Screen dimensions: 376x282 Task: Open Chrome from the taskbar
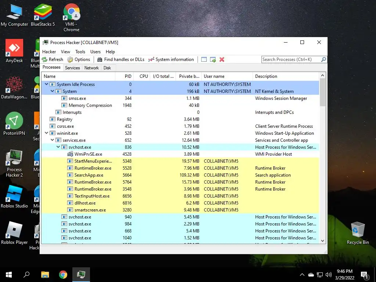pos(63,275)
